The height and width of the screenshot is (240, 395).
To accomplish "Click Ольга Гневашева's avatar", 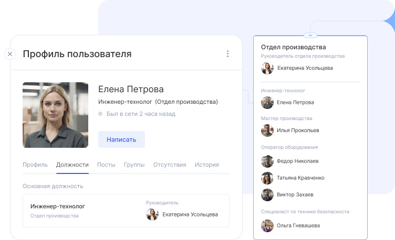I will coord(267,225).
